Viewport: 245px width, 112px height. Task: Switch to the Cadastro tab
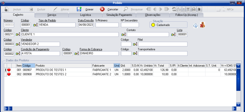(18, 15)
